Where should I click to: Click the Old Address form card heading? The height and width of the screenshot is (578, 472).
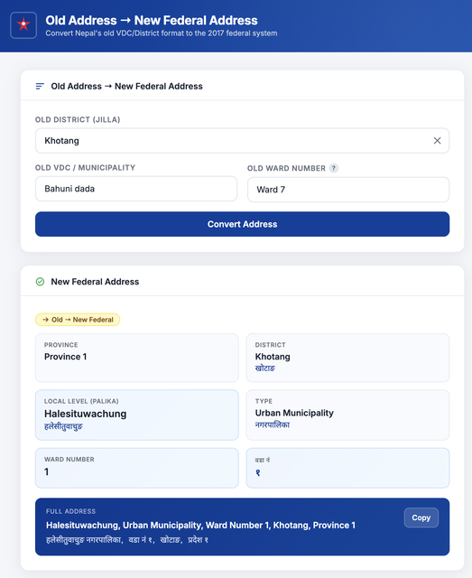click(x=126, y=87)
